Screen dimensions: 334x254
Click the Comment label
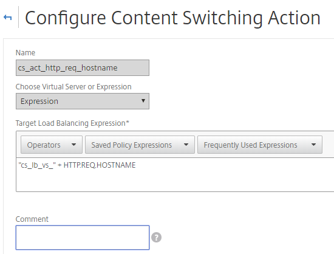pos(32,219)
